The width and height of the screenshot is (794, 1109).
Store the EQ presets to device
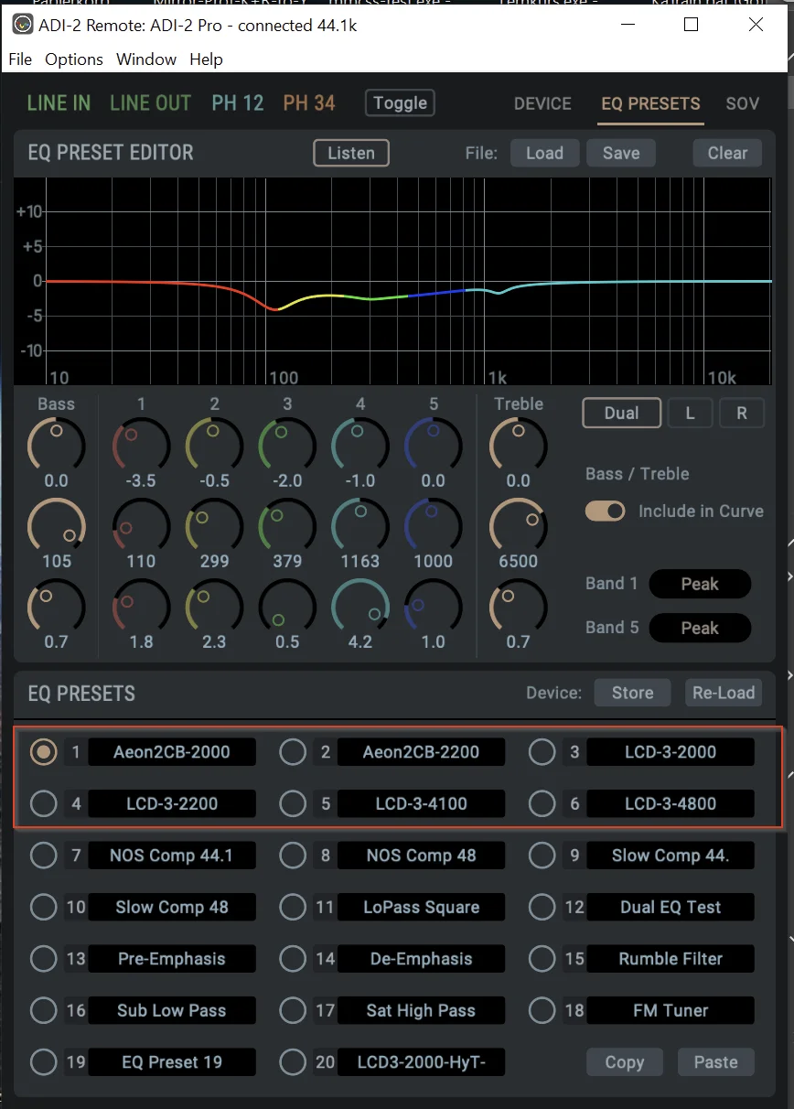(632, 693)
